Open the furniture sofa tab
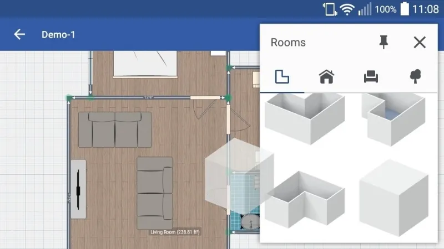 pyautogui.click(x=371, y=76)
